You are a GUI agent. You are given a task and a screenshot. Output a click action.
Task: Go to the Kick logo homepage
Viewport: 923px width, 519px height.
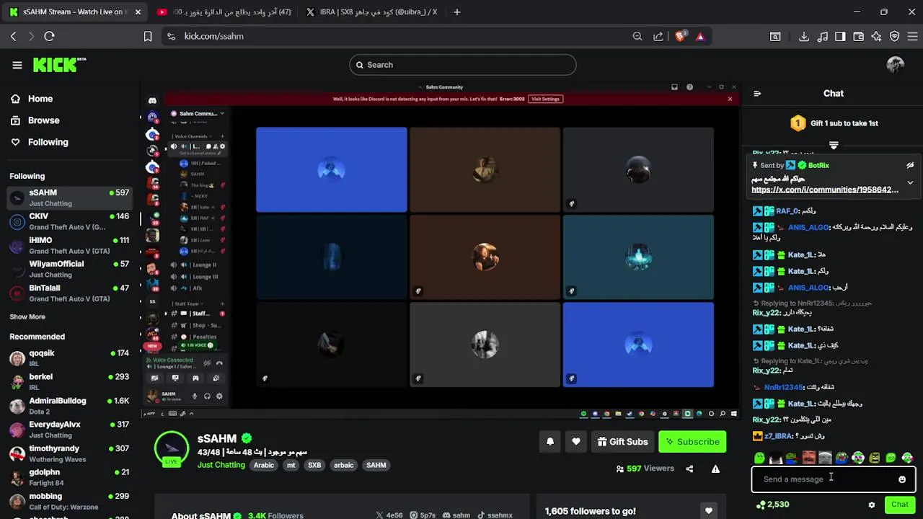click(x=59, y=65)
